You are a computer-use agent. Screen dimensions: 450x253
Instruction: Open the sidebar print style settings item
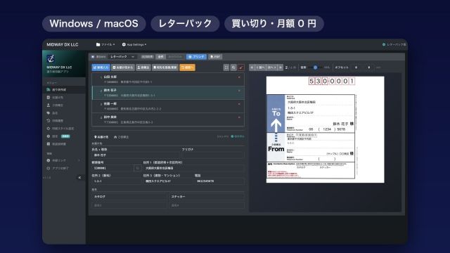pos(64,129)
